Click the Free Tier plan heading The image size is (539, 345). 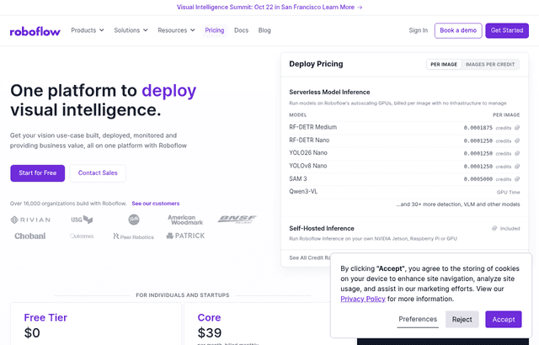(45, 317)
